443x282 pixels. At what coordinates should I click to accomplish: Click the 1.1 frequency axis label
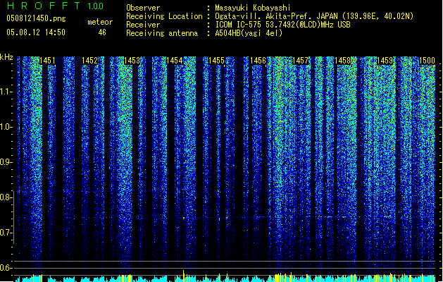click(6, 92)
